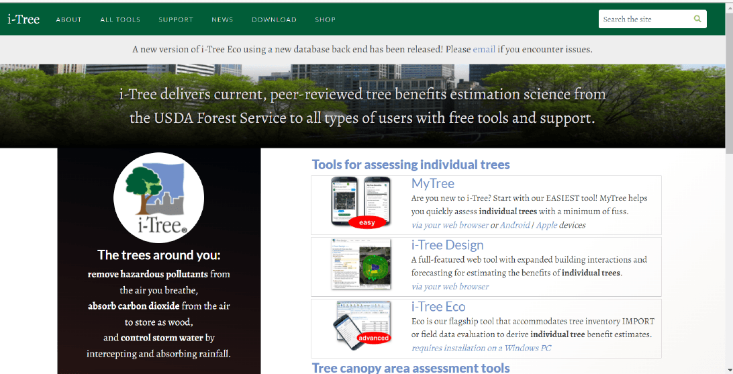Open the Download menu item
This screenshot has height=374, width=733.
pos(274,19)
